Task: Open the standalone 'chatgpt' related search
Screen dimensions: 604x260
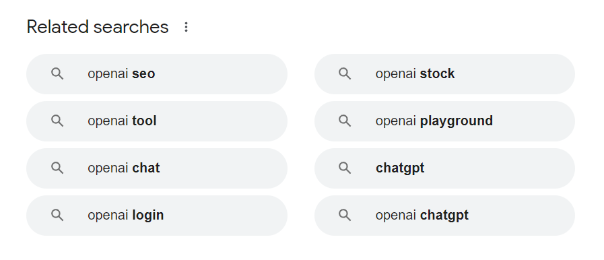Action: 444,168
